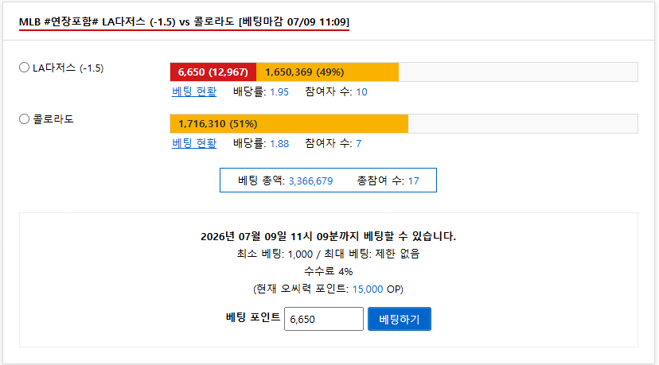
Task: Click the 베팅하기 button
Action: pos(400,319)
